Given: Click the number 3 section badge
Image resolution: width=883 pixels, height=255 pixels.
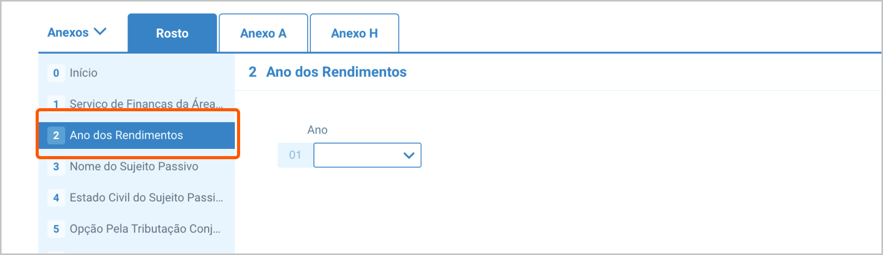Looking at the screenshot, I should point(56,166).
